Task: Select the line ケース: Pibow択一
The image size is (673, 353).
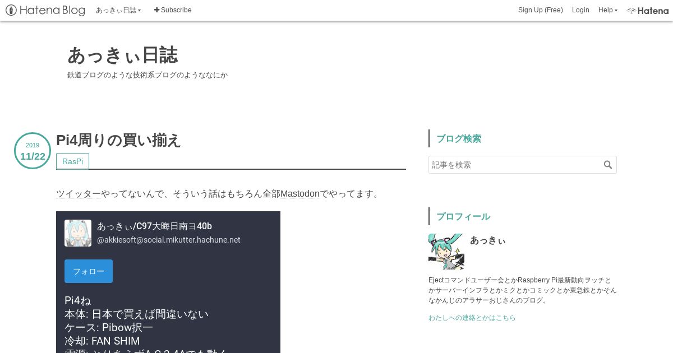Action: pos(109,327)
